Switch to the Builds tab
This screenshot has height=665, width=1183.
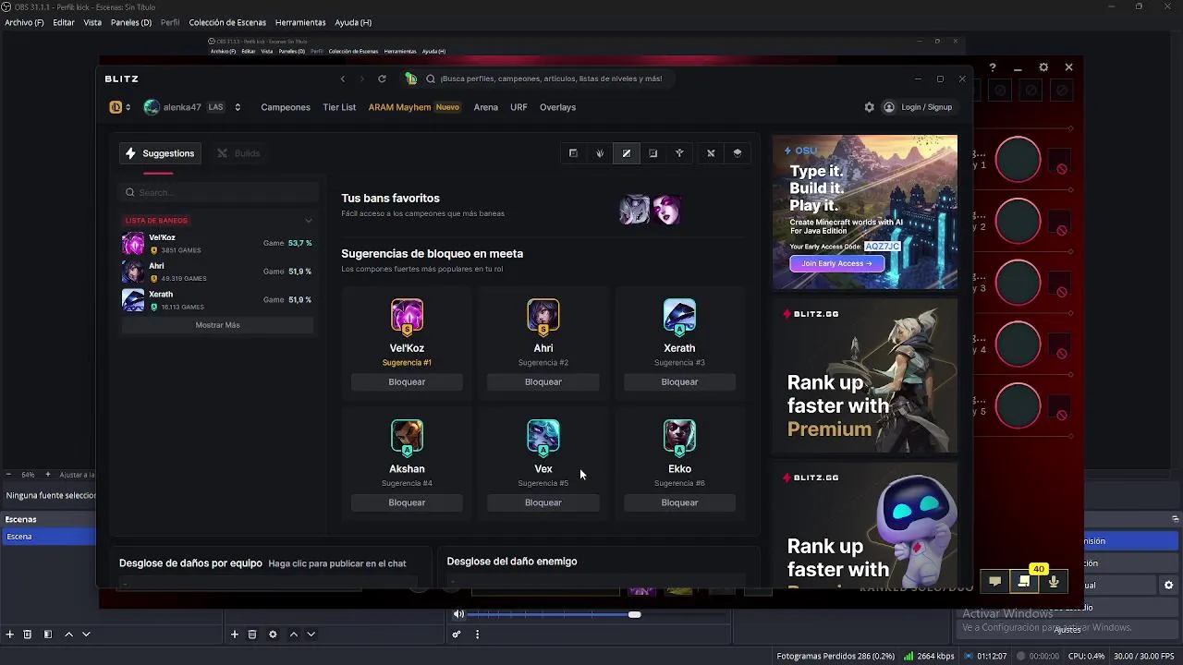(x=238, y=153)
